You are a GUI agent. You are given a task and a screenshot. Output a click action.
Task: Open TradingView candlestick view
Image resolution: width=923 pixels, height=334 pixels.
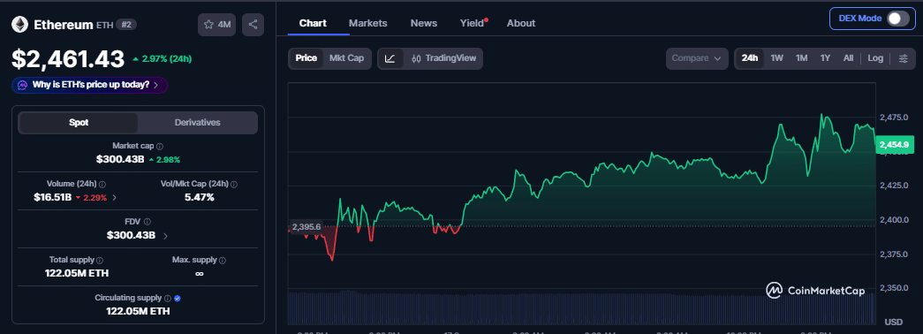(444, 58)
